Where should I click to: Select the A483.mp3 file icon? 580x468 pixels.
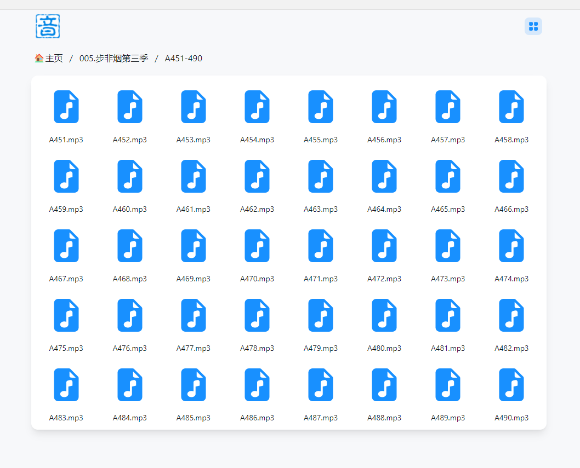[66, 385]
